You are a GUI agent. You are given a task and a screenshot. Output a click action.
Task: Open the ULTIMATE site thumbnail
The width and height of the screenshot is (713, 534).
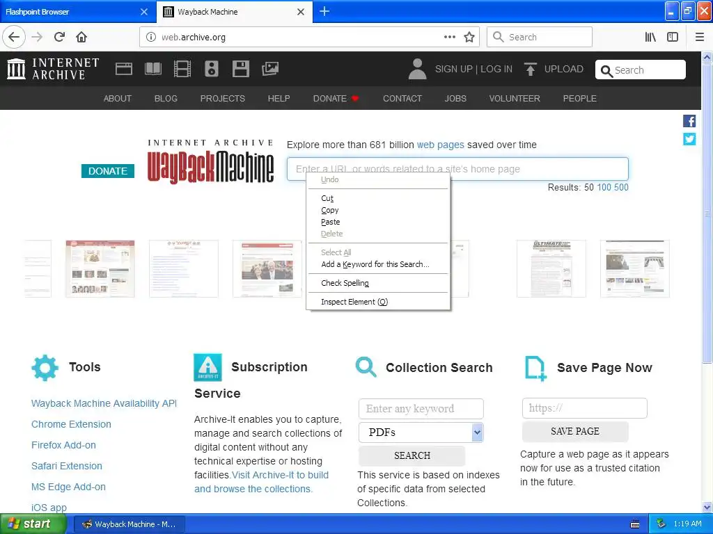[551, 269]
